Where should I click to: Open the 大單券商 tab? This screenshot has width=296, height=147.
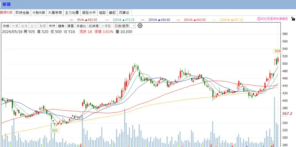(x=55, y=13)
